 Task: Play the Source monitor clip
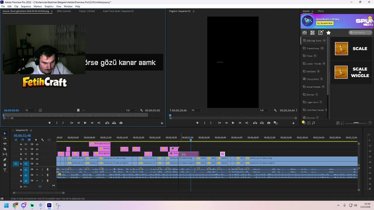(85, 123)
